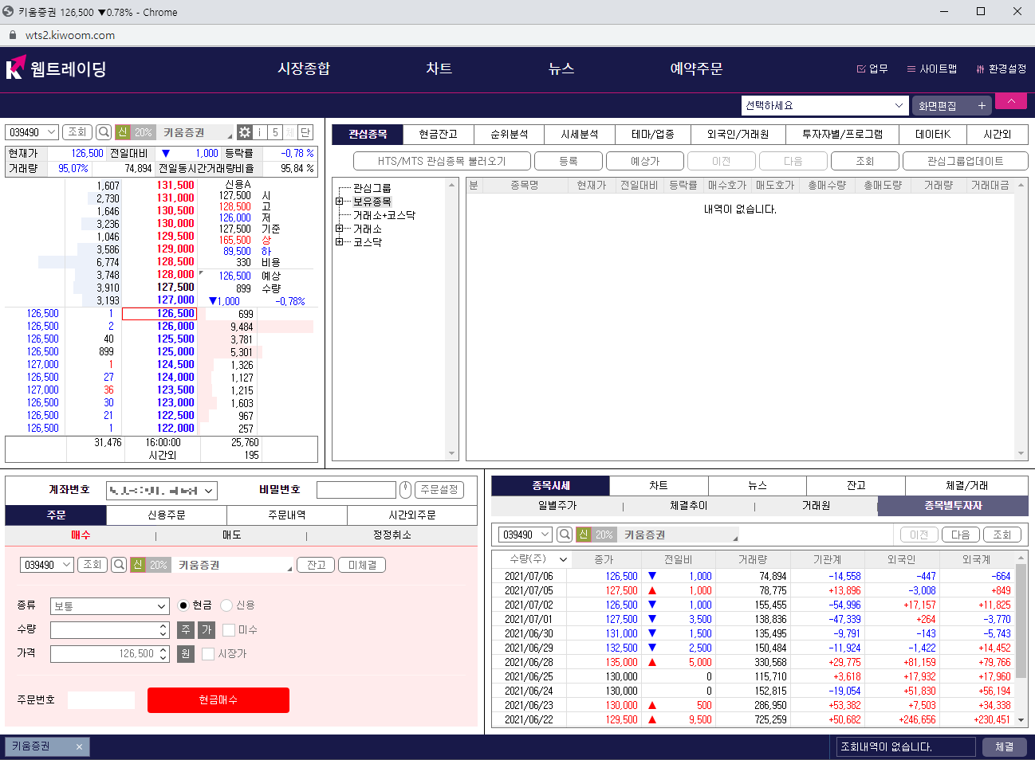This screenshot has width=1035, height=760.
Task: Enable the 시장가 checkbox
Action: tap(208, 653)
